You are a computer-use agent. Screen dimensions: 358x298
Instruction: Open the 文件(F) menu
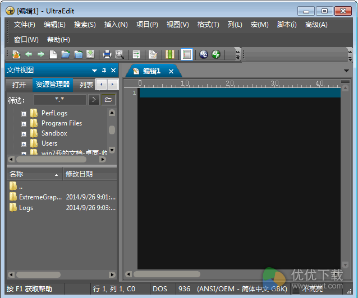25,25
